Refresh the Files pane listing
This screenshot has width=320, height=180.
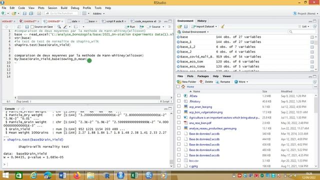tap(314, 82)
